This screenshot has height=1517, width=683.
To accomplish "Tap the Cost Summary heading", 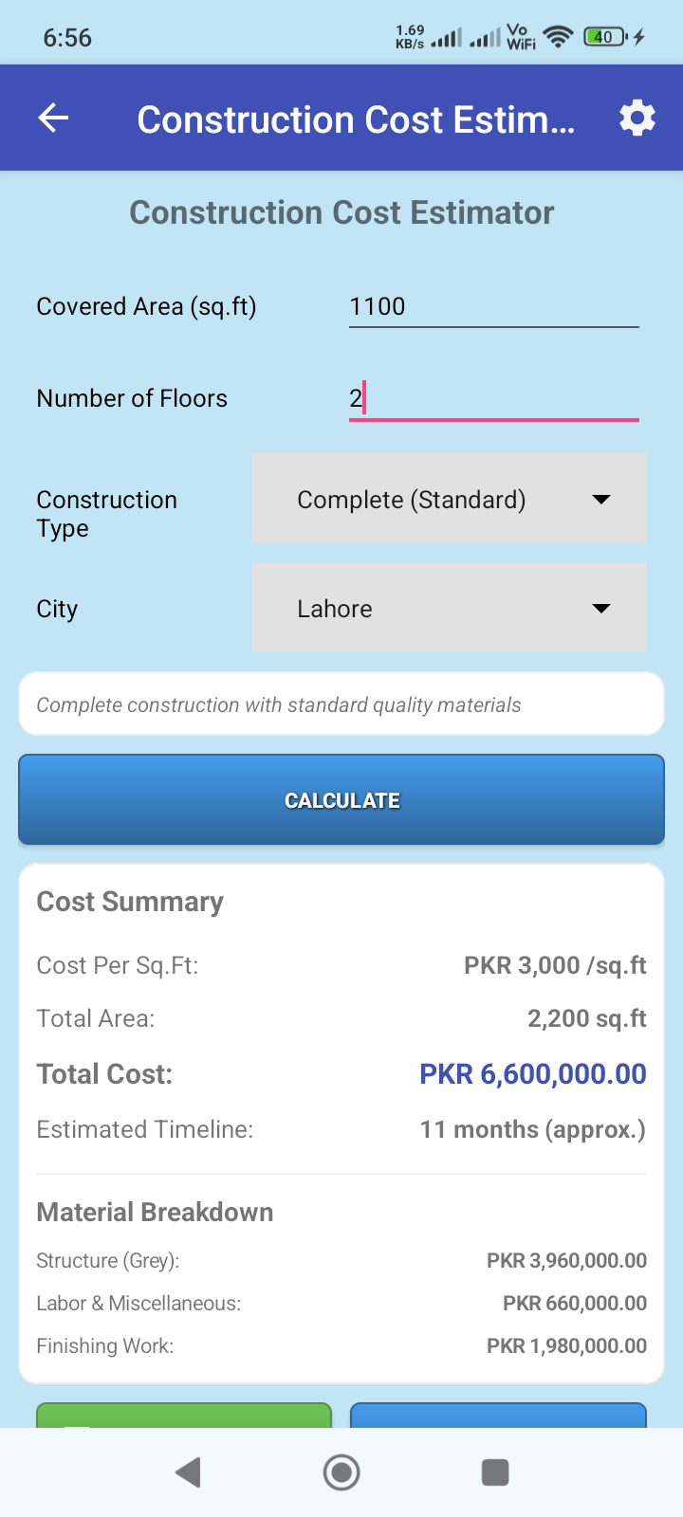I will coord(130,902).
